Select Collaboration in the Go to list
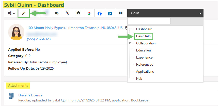Image resolution: width=219 pixels, height=107 pixels. click(146, 43)
